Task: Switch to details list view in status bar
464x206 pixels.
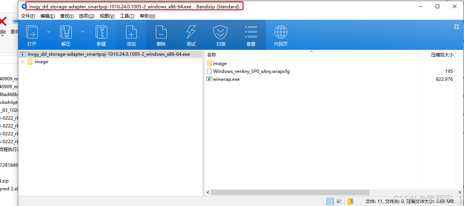Action: [330, 202]
